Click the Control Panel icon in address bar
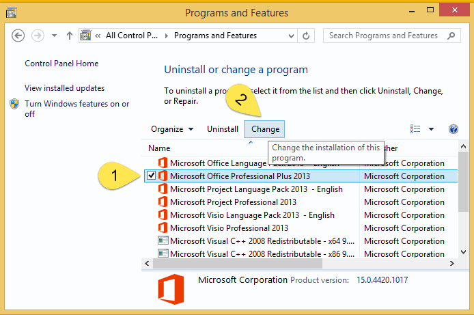474x315 pixels. (86, 36)
